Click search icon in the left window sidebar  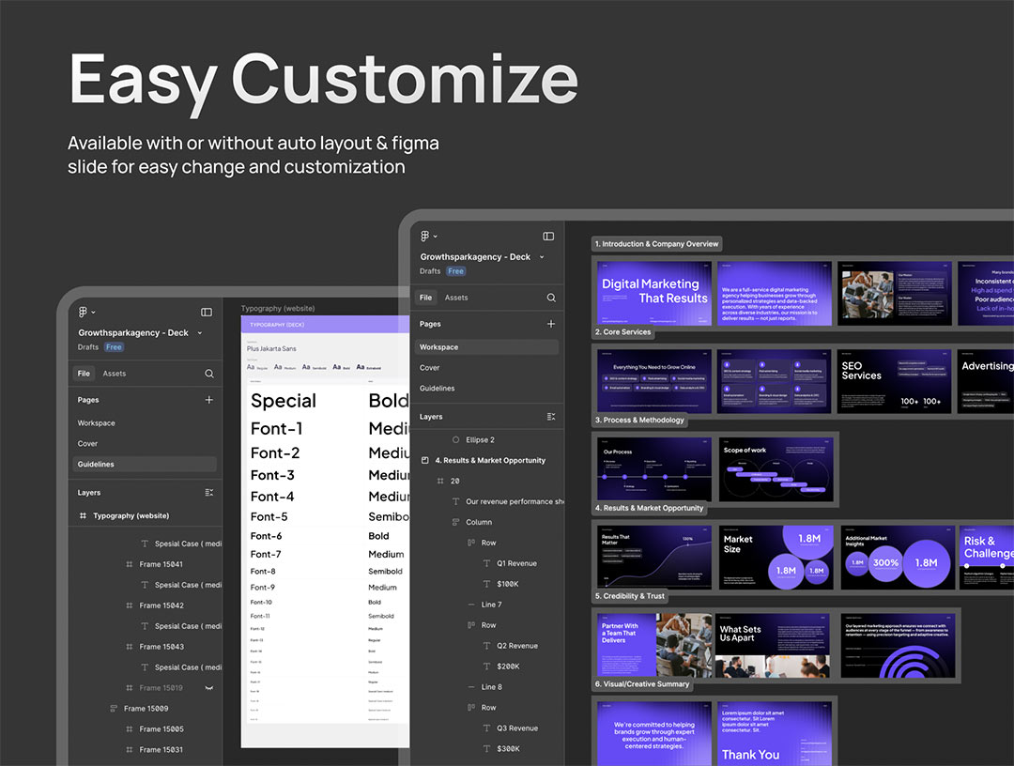[x=208, y=374]
